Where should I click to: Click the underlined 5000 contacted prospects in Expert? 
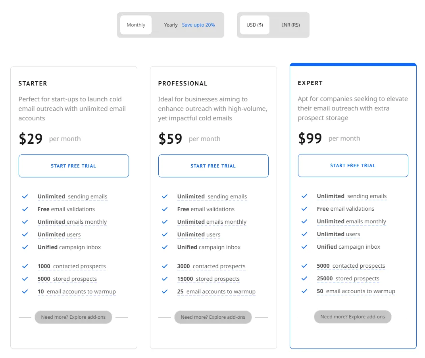351,266
